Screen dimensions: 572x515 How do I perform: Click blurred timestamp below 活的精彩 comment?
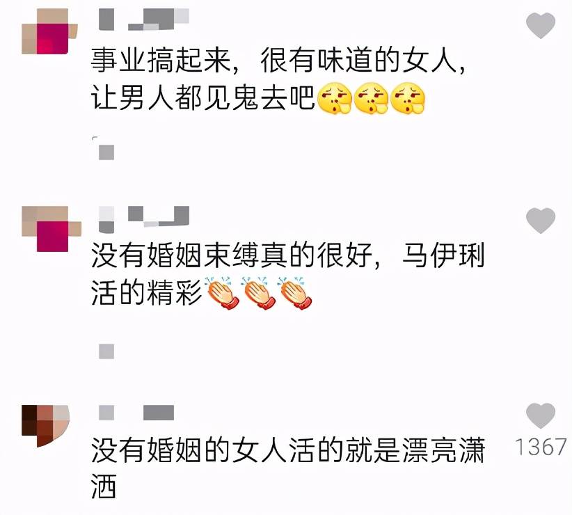coord(106,351)
